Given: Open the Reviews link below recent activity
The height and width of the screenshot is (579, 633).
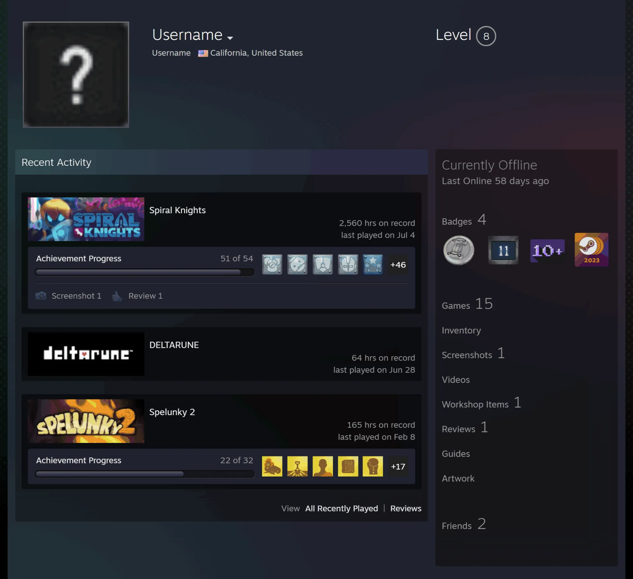Looking at the screenshot, I should pos(406,508).
